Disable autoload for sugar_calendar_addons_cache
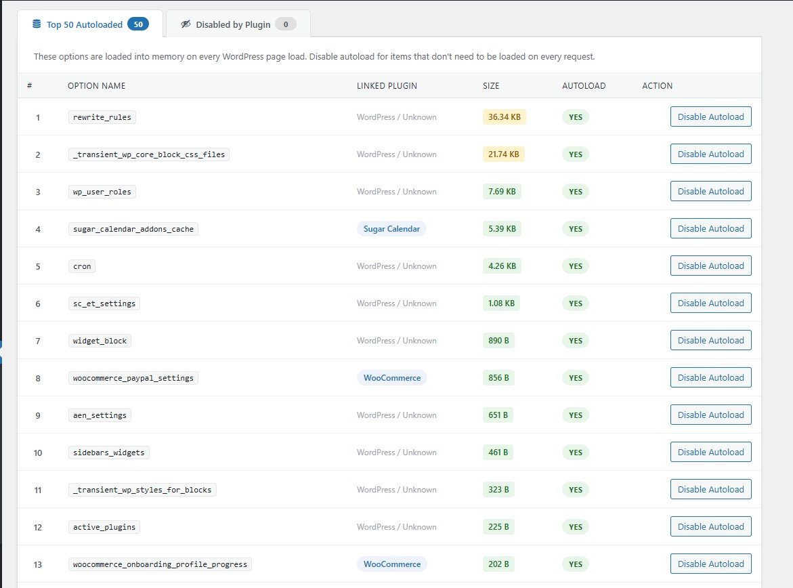This screenshot has width=793, height=588. click(710, 229)
